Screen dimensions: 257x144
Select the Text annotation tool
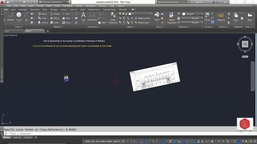[84, 17]
